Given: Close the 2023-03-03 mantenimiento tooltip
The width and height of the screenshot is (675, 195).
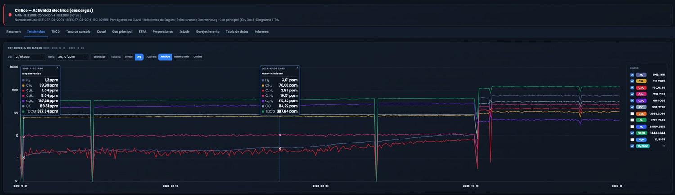Looking at the screenshot, I should pyautogui.click(x=297, y=68).
